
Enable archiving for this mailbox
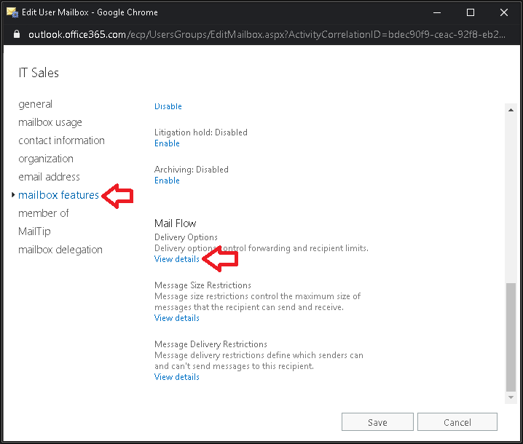point(167,181)
